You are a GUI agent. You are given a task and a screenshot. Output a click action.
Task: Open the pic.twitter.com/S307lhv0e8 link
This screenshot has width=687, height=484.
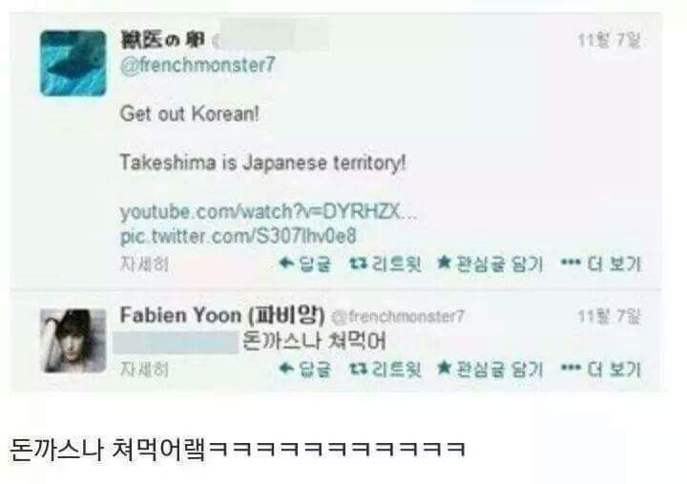pos(238,234)
